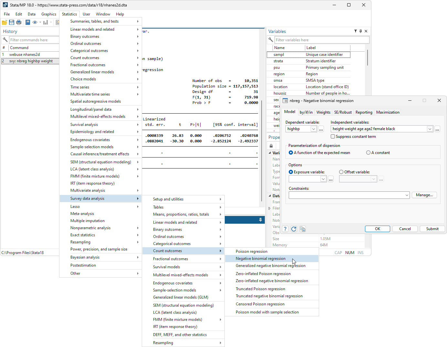Close the Variables panel
The image size is (447, 347).
[x=366, y=31]
